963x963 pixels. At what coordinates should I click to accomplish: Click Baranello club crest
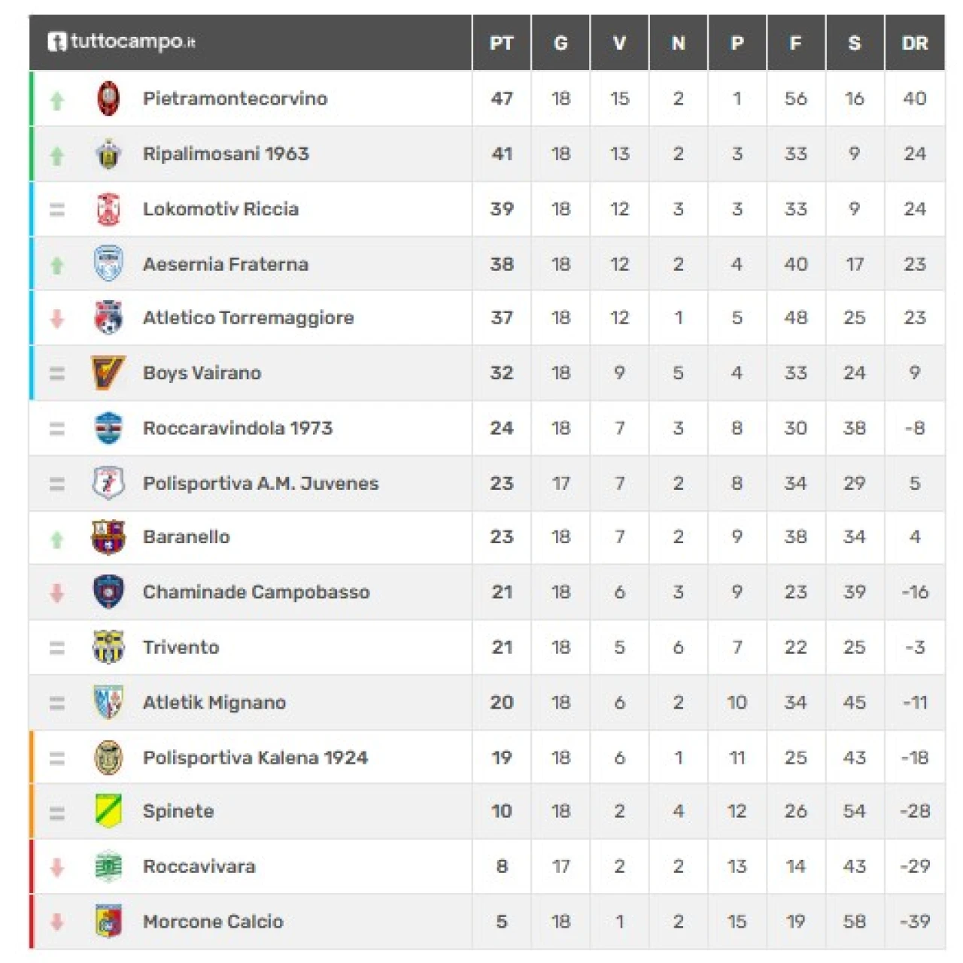click(108, 537)
